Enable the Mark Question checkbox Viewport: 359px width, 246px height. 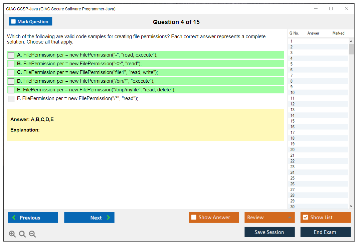tap(13, 21)
